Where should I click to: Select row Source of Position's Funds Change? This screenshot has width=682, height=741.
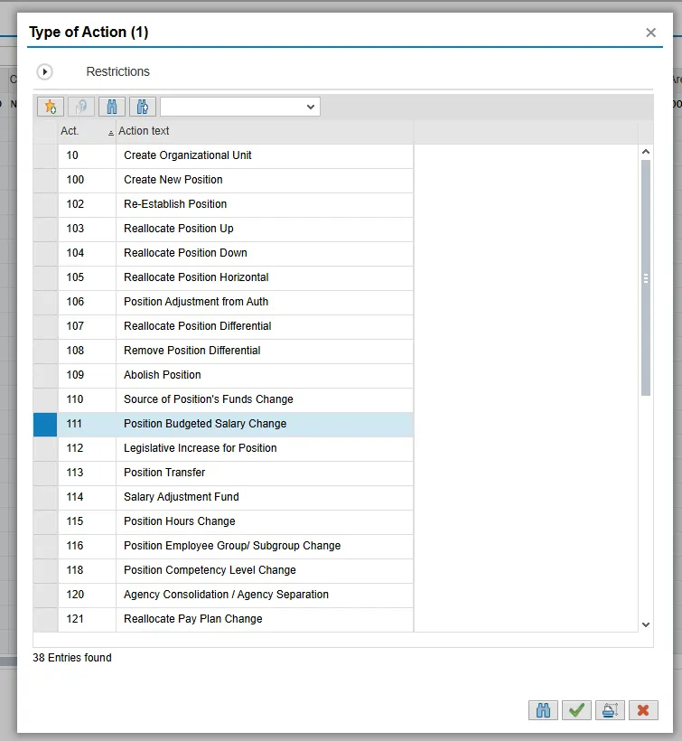(223, 399)
